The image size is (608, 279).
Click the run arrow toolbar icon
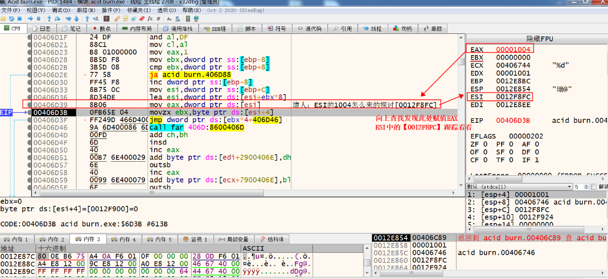pos(30,18)
